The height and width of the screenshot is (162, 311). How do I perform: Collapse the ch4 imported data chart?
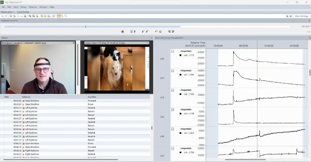pos(173,129)
